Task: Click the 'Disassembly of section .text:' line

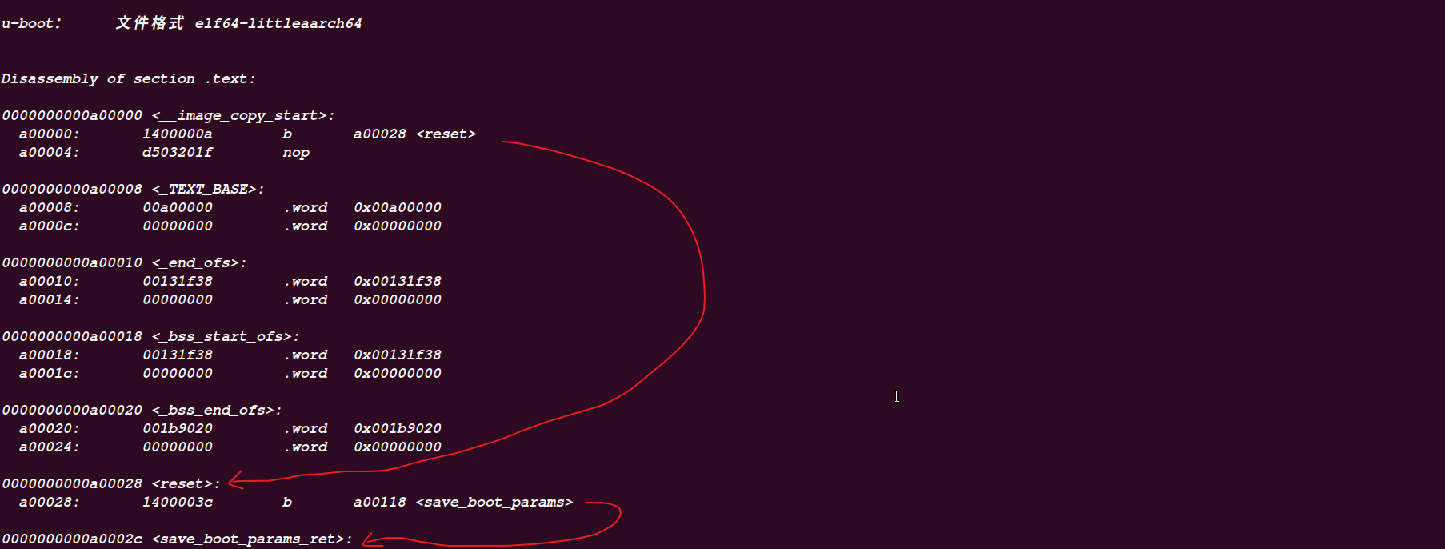Action: click(129, 79)
